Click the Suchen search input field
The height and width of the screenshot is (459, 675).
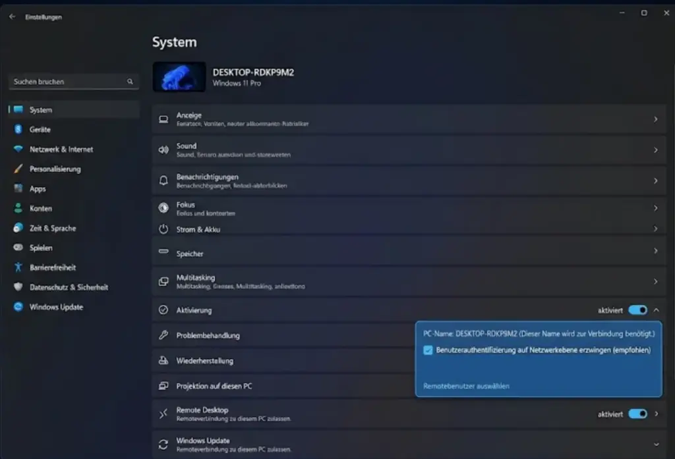73,82
